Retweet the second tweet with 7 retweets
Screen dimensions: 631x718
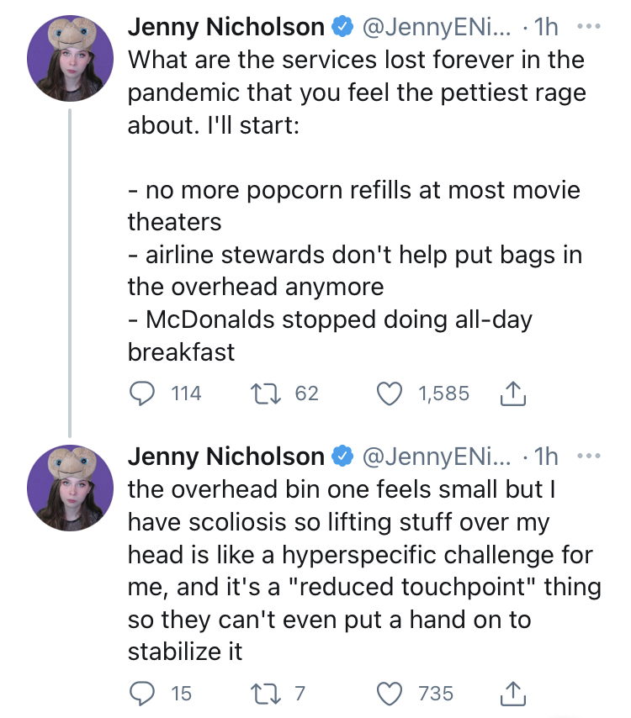(266, 694)
